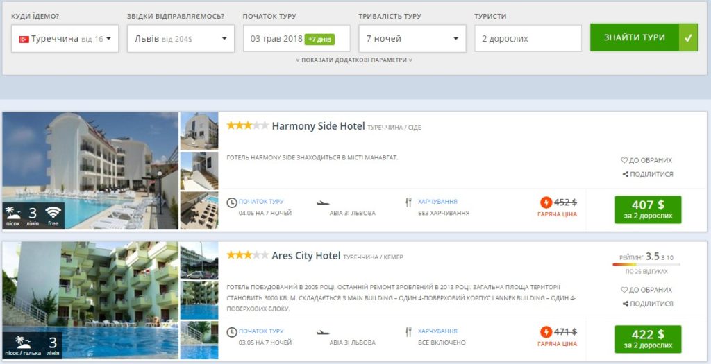711x364 pixels.
Task: Click the green checkmark on search button
Action: click(x=688, y=37)
